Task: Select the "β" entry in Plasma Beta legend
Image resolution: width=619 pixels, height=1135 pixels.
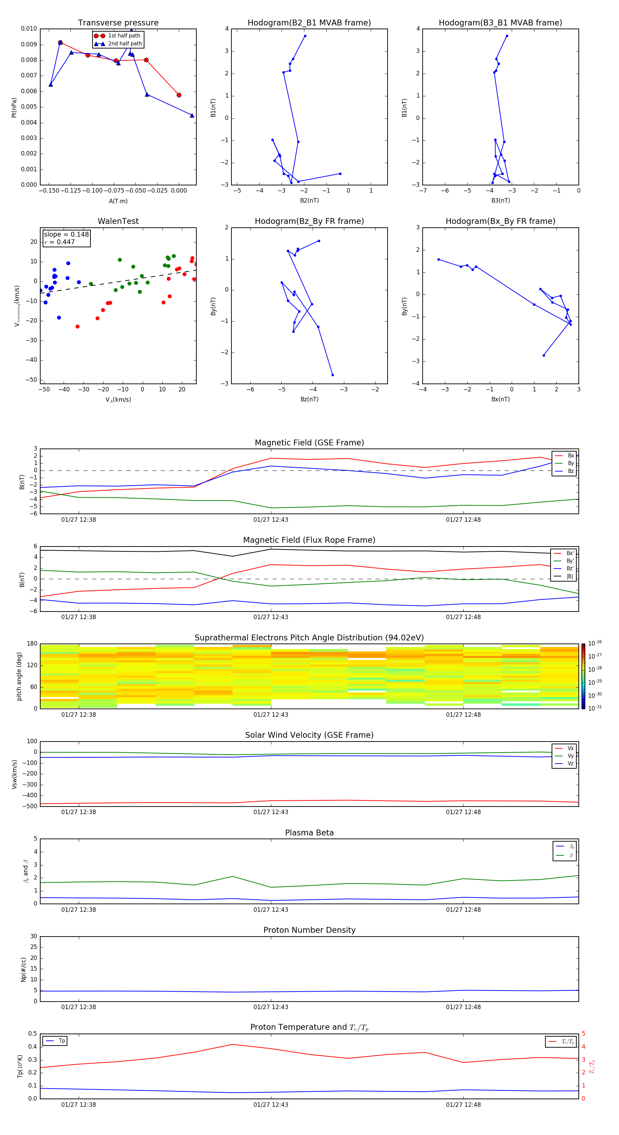Action: (565, 855)
